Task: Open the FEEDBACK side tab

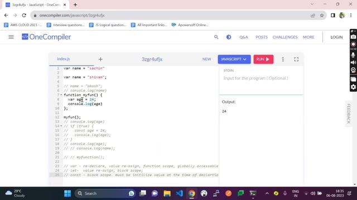Action: tap(349, 113)
